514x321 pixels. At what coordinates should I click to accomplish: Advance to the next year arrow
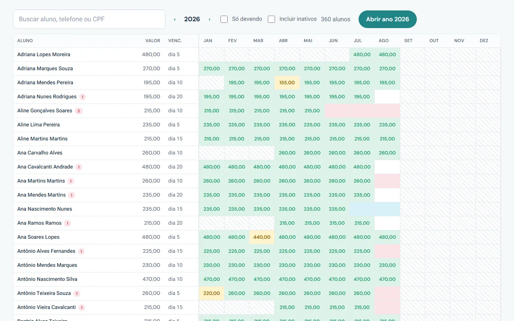coord(209,19)
